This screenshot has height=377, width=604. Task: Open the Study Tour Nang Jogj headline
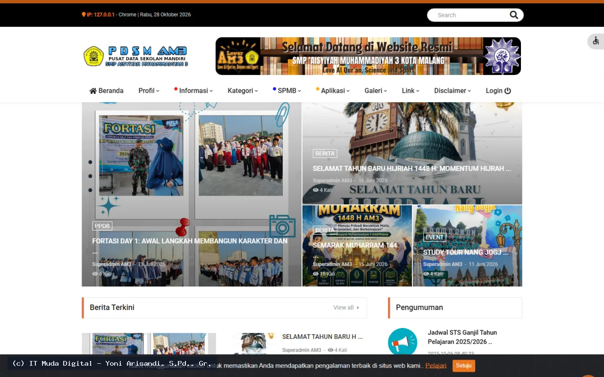click(466, 252)
